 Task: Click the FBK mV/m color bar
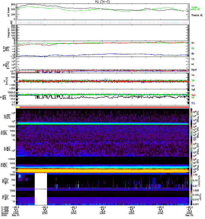(x=191, y=181)
